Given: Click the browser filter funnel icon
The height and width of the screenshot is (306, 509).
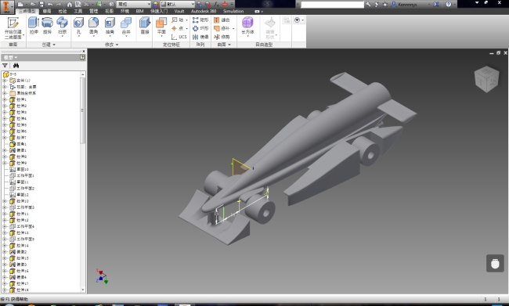Looking at the screenshot, I should [5, 66].
